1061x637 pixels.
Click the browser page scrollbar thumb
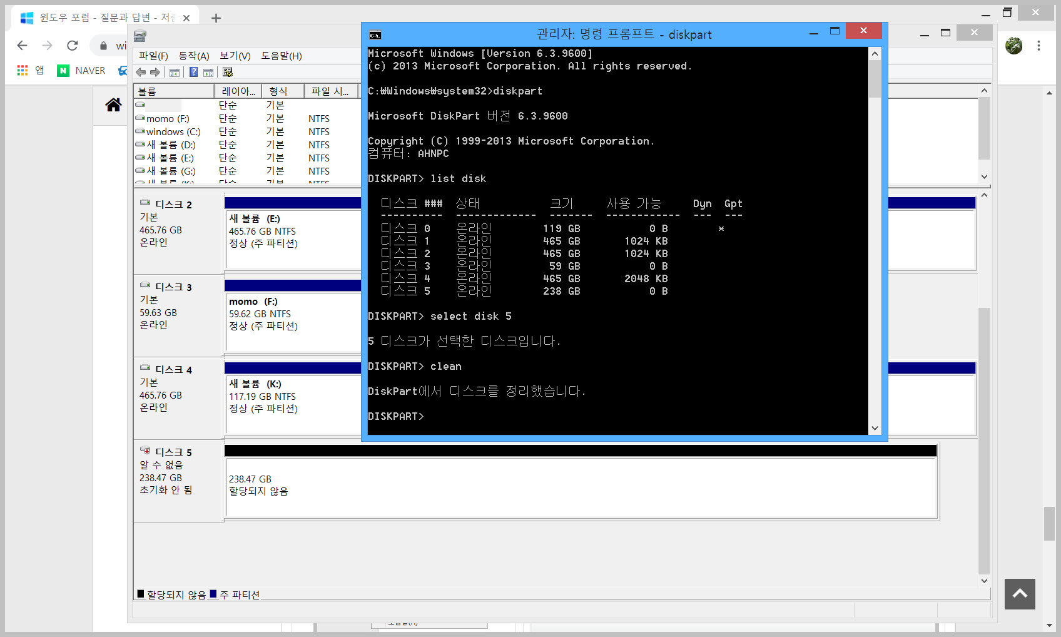point(1049,523)
